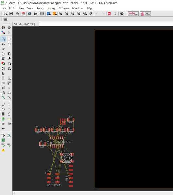Select the Mark origin tool

9,32
